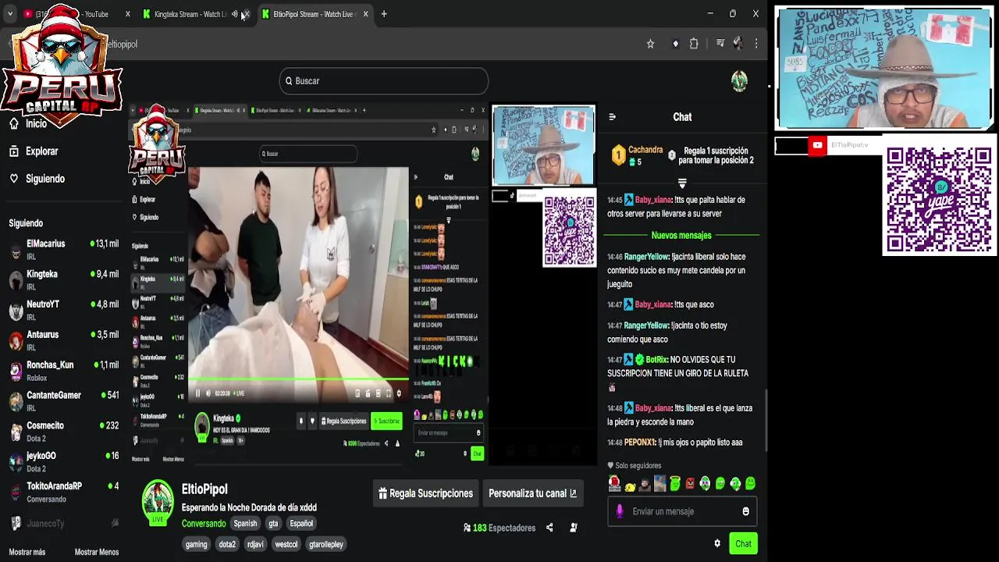Viewport: 999px width, 562px height.
Task: Expand list with Mostrar más
Action: 27,552
